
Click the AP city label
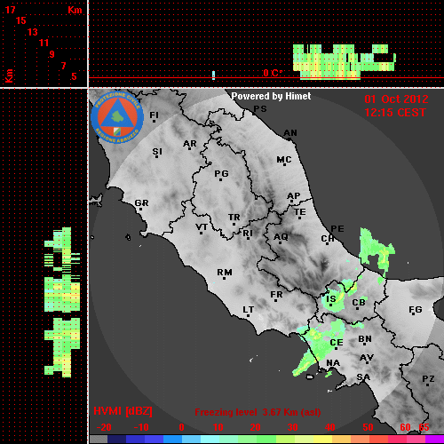pyautogui.click(x=293, y=196)
